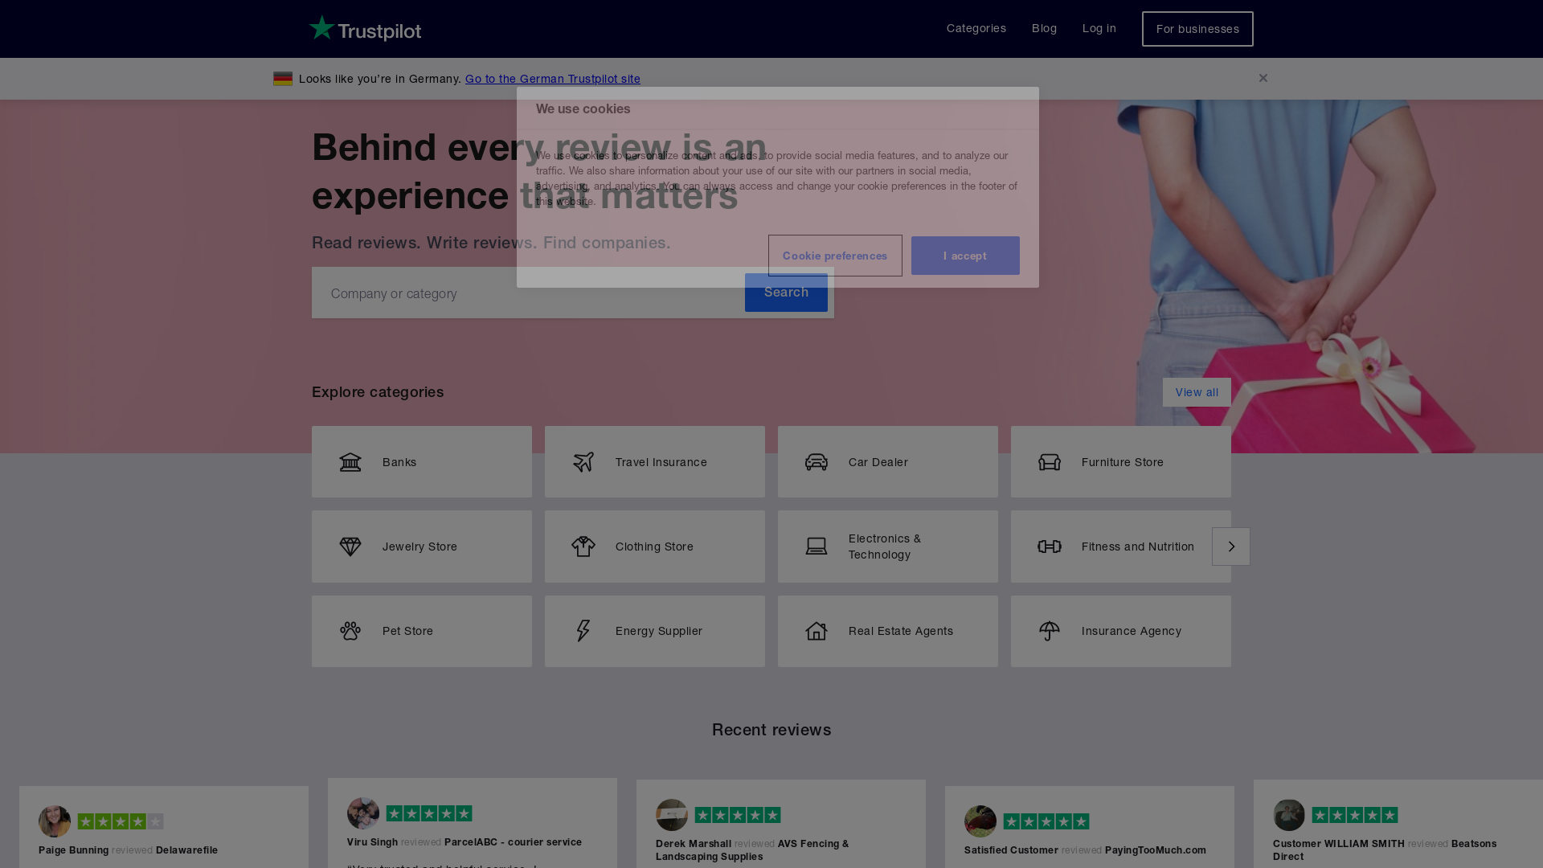
Task: Open the Pet Store category label
Action: coord(407,631)
